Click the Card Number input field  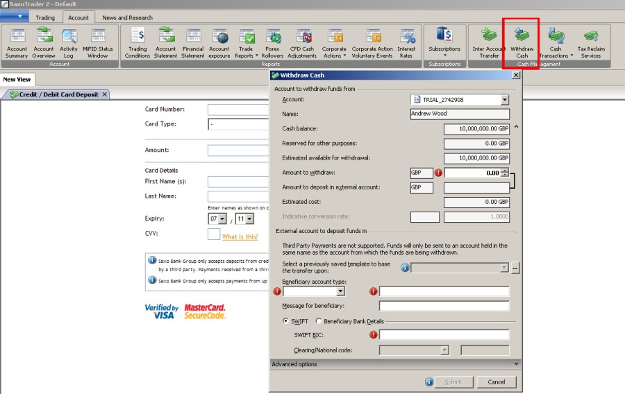238,110
